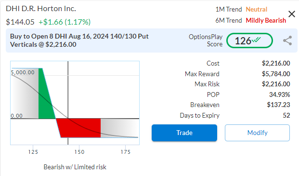Click the 150 tick on chart axis
This screenshot has width=299, height=176.
(79, 152)
